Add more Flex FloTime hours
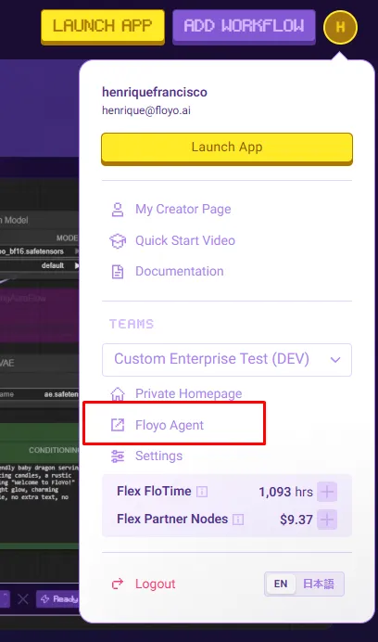378x642 pixels. 327,492
